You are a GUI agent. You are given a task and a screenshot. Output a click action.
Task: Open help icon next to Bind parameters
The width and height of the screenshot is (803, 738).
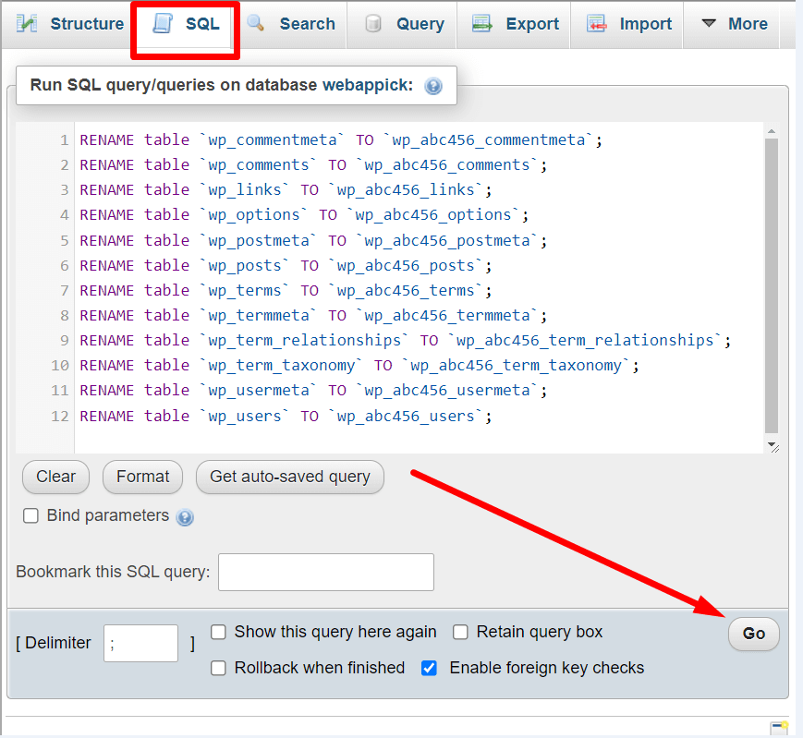tap(185, 517)
